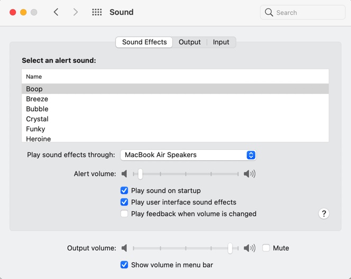The height and width of the screenshot is (279, 351).
Task: Click the loud output volume speaker icon
Action: [x=250, y=248]
